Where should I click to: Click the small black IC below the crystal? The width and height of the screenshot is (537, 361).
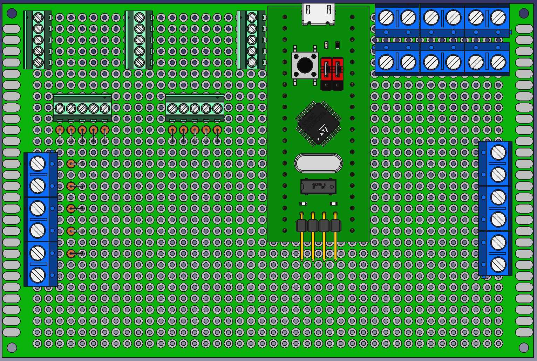tap(318, 187)
